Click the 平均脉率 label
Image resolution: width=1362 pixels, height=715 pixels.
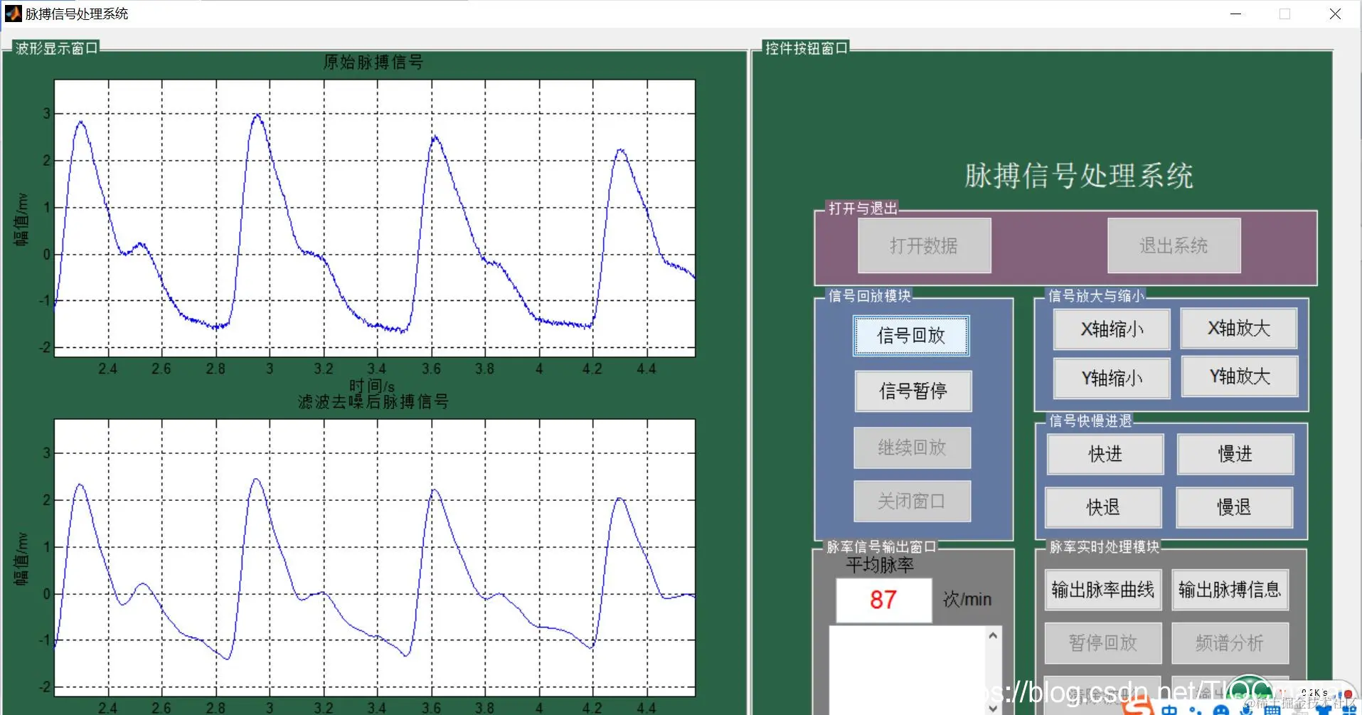coord(880,566)
